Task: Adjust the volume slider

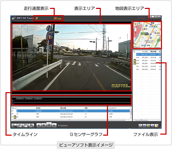Action: pos(64,126)
